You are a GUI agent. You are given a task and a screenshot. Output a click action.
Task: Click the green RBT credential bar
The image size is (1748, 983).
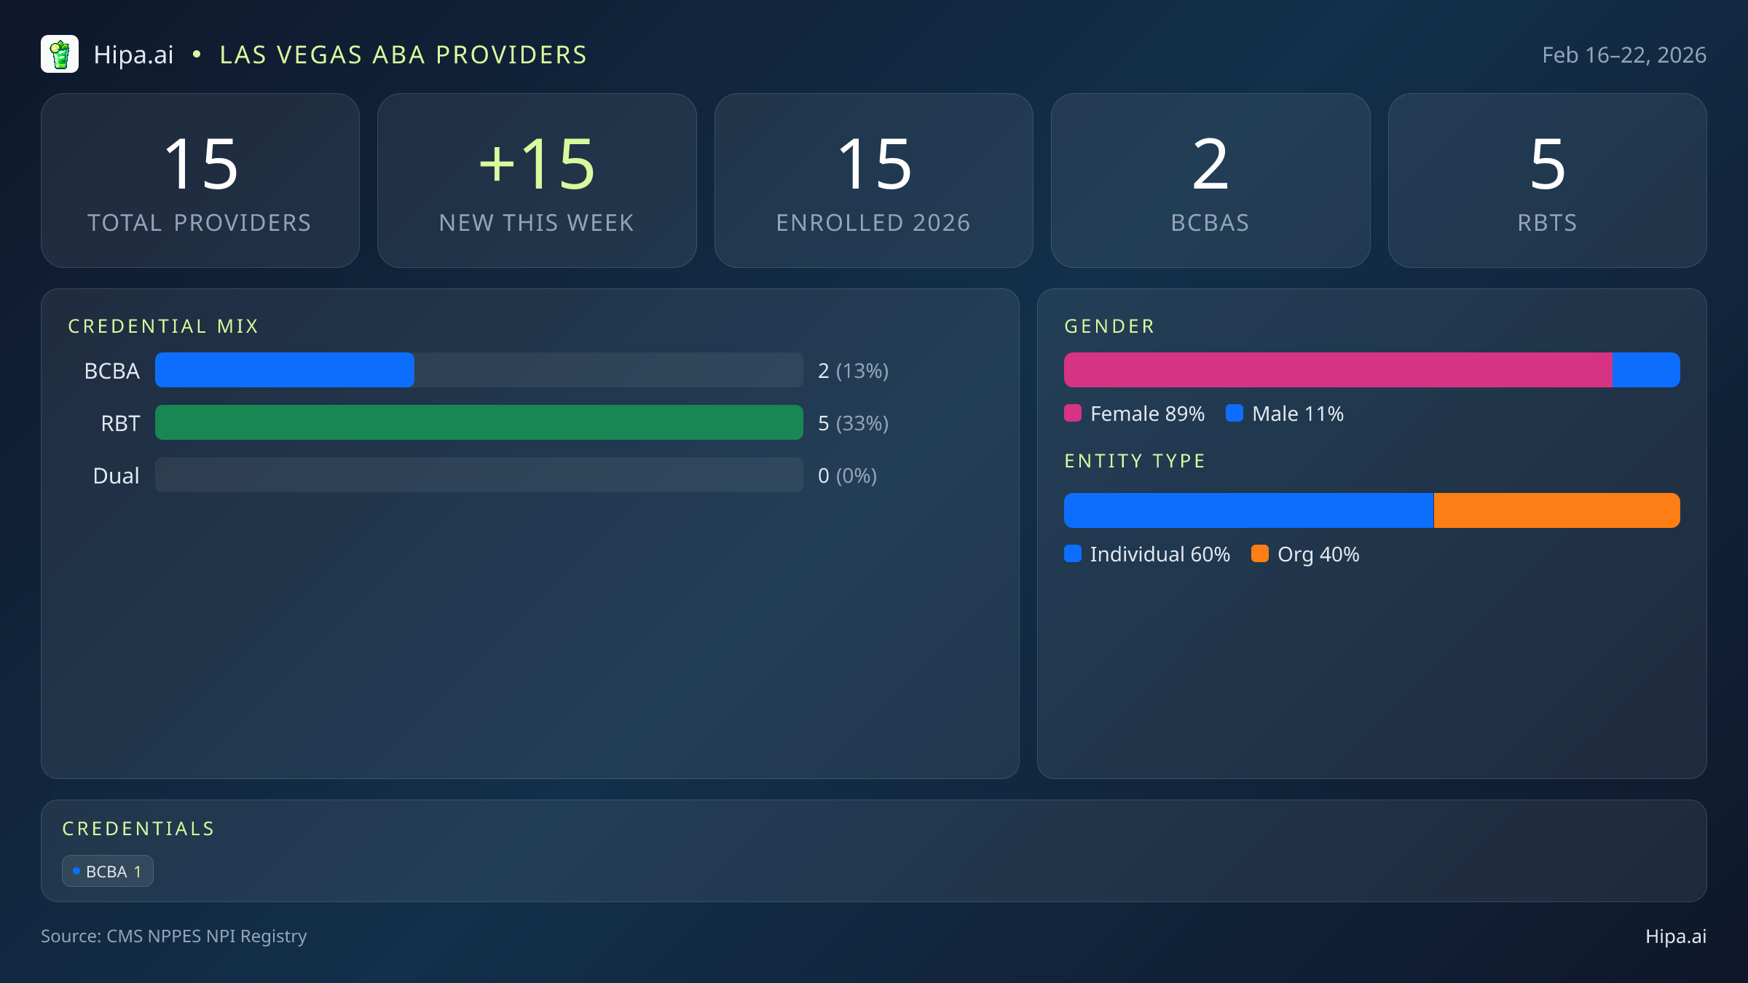click(x=479, y=422)
